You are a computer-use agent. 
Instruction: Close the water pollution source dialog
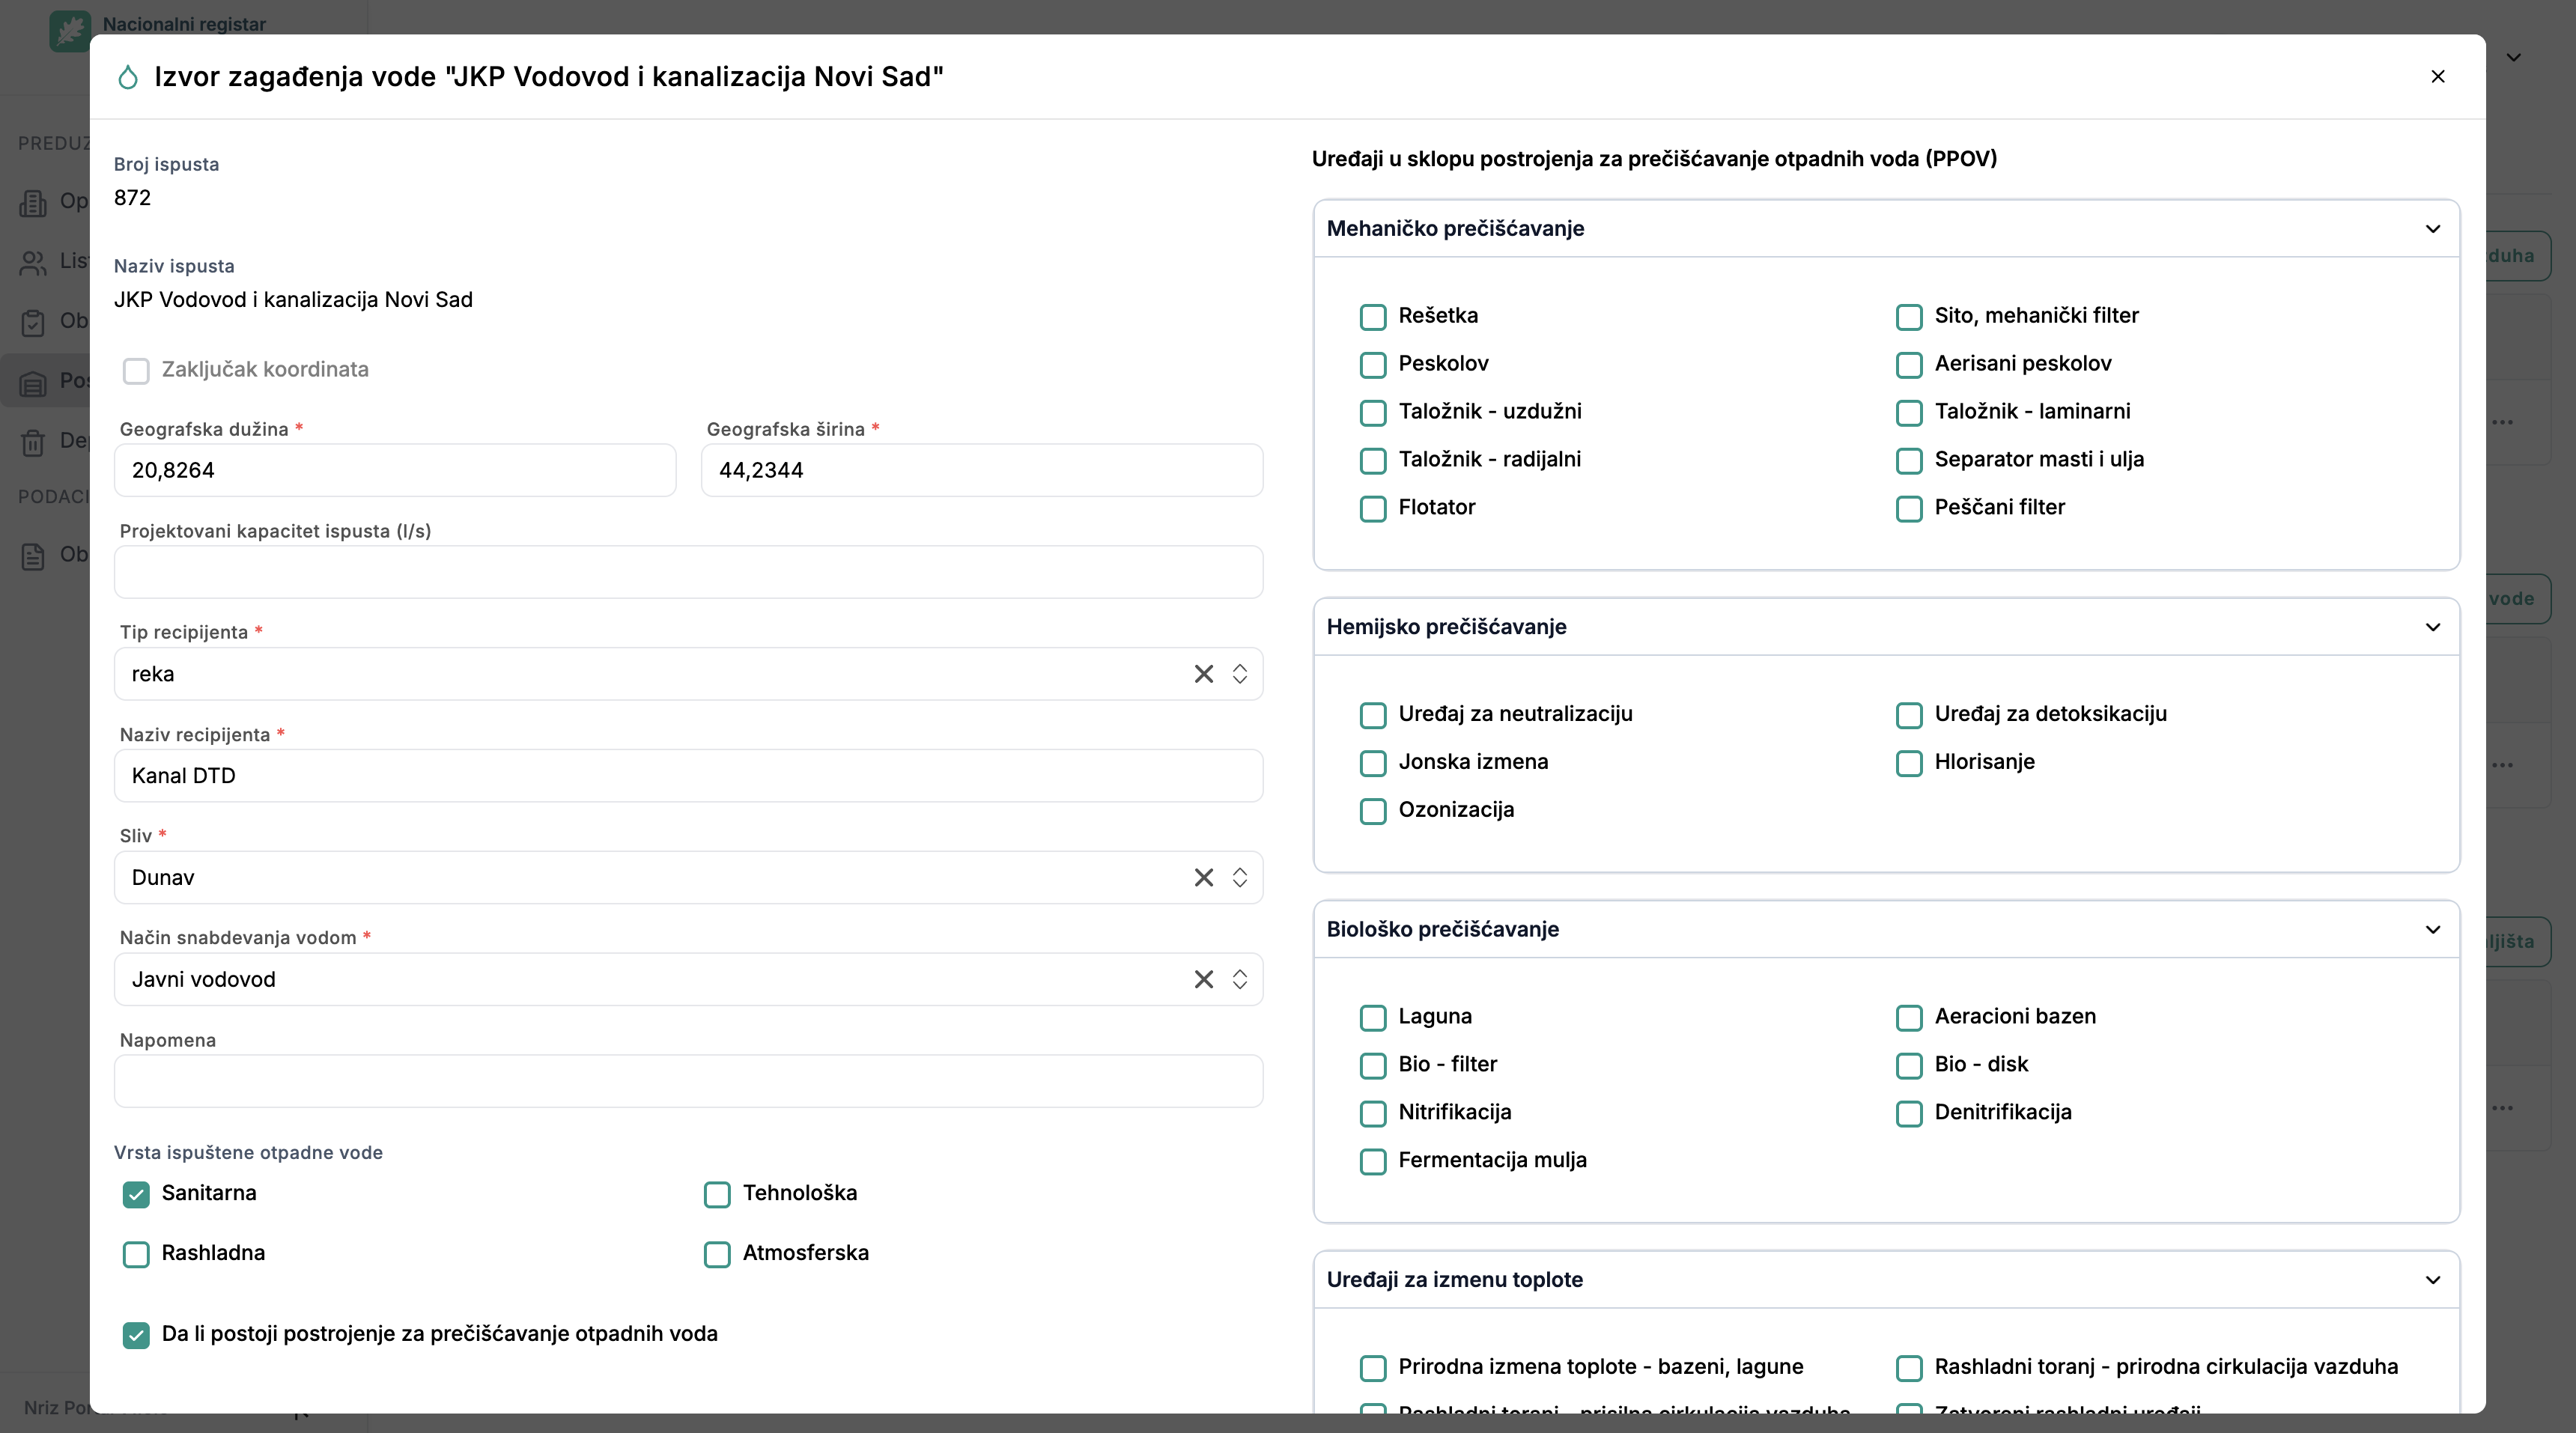point(2437,77)
